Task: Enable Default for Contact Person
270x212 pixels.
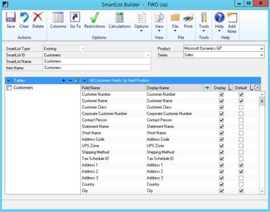Action: pos(241,120)
